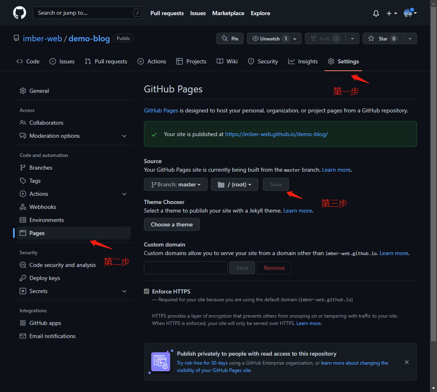This screenshot has width=437, height=392.
Task: Switch to the Pull requests repository tab
Action: 106,61
